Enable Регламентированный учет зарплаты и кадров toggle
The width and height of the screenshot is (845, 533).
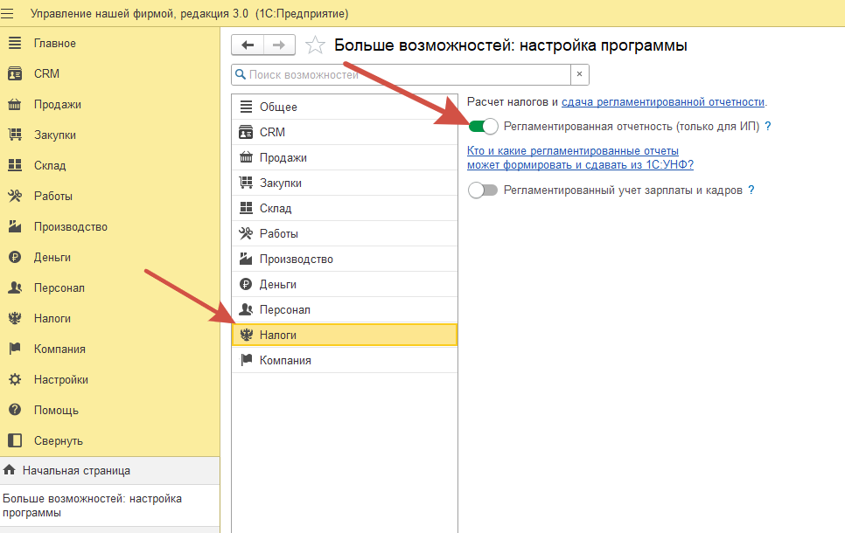(x=483, y=190)
